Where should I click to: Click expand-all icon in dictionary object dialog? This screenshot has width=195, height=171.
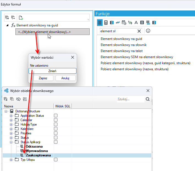[x=6, y=99]
